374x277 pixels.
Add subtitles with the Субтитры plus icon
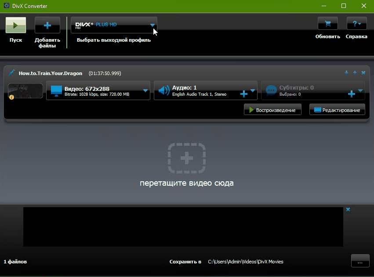pyautogui.click(x=351, y=94)
